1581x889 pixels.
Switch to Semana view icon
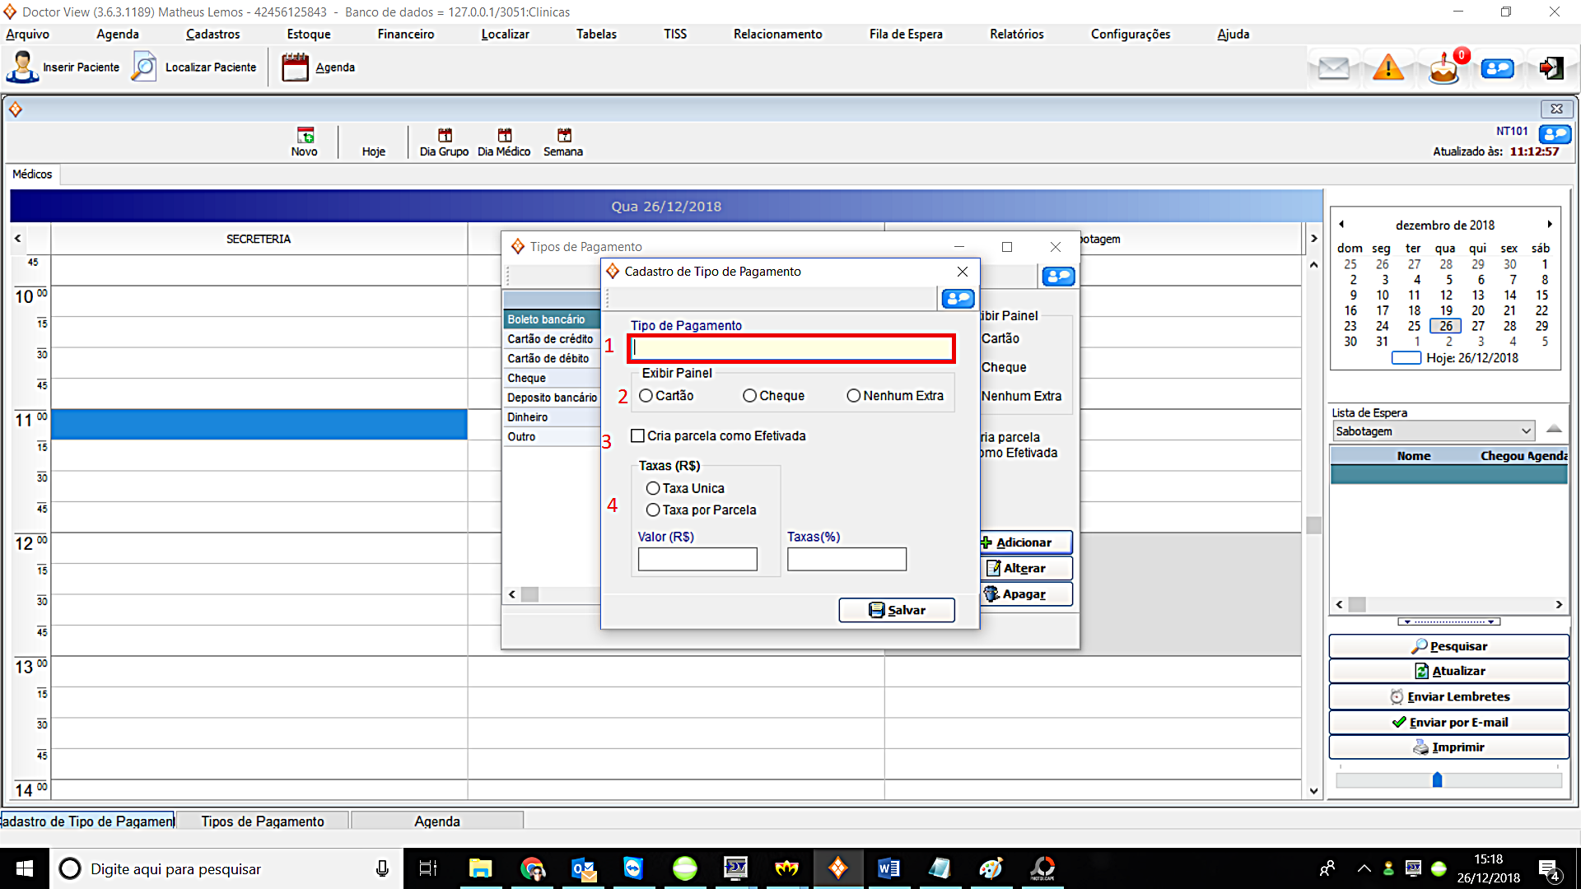click(563, 136)
